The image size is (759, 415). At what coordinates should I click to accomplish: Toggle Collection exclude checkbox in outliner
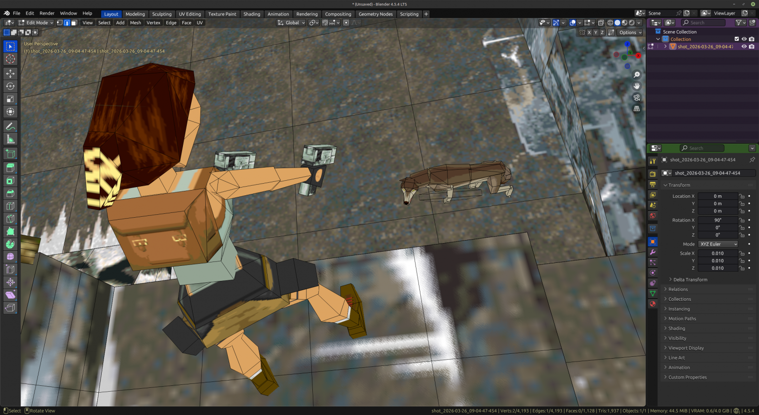coord(737,39)
